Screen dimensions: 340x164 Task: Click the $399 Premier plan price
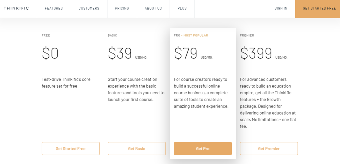tap(256, 53)
